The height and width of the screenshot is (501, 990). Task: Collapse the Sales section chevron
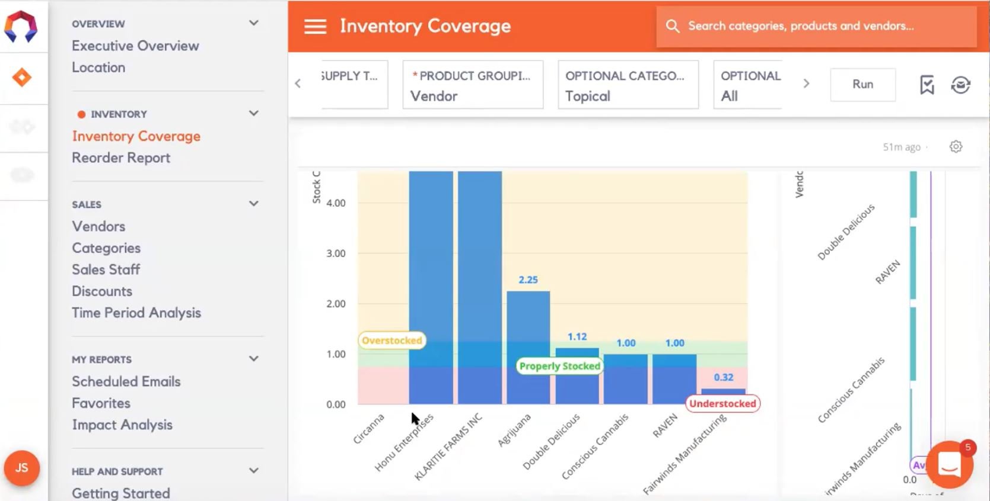tap(254, 204)
